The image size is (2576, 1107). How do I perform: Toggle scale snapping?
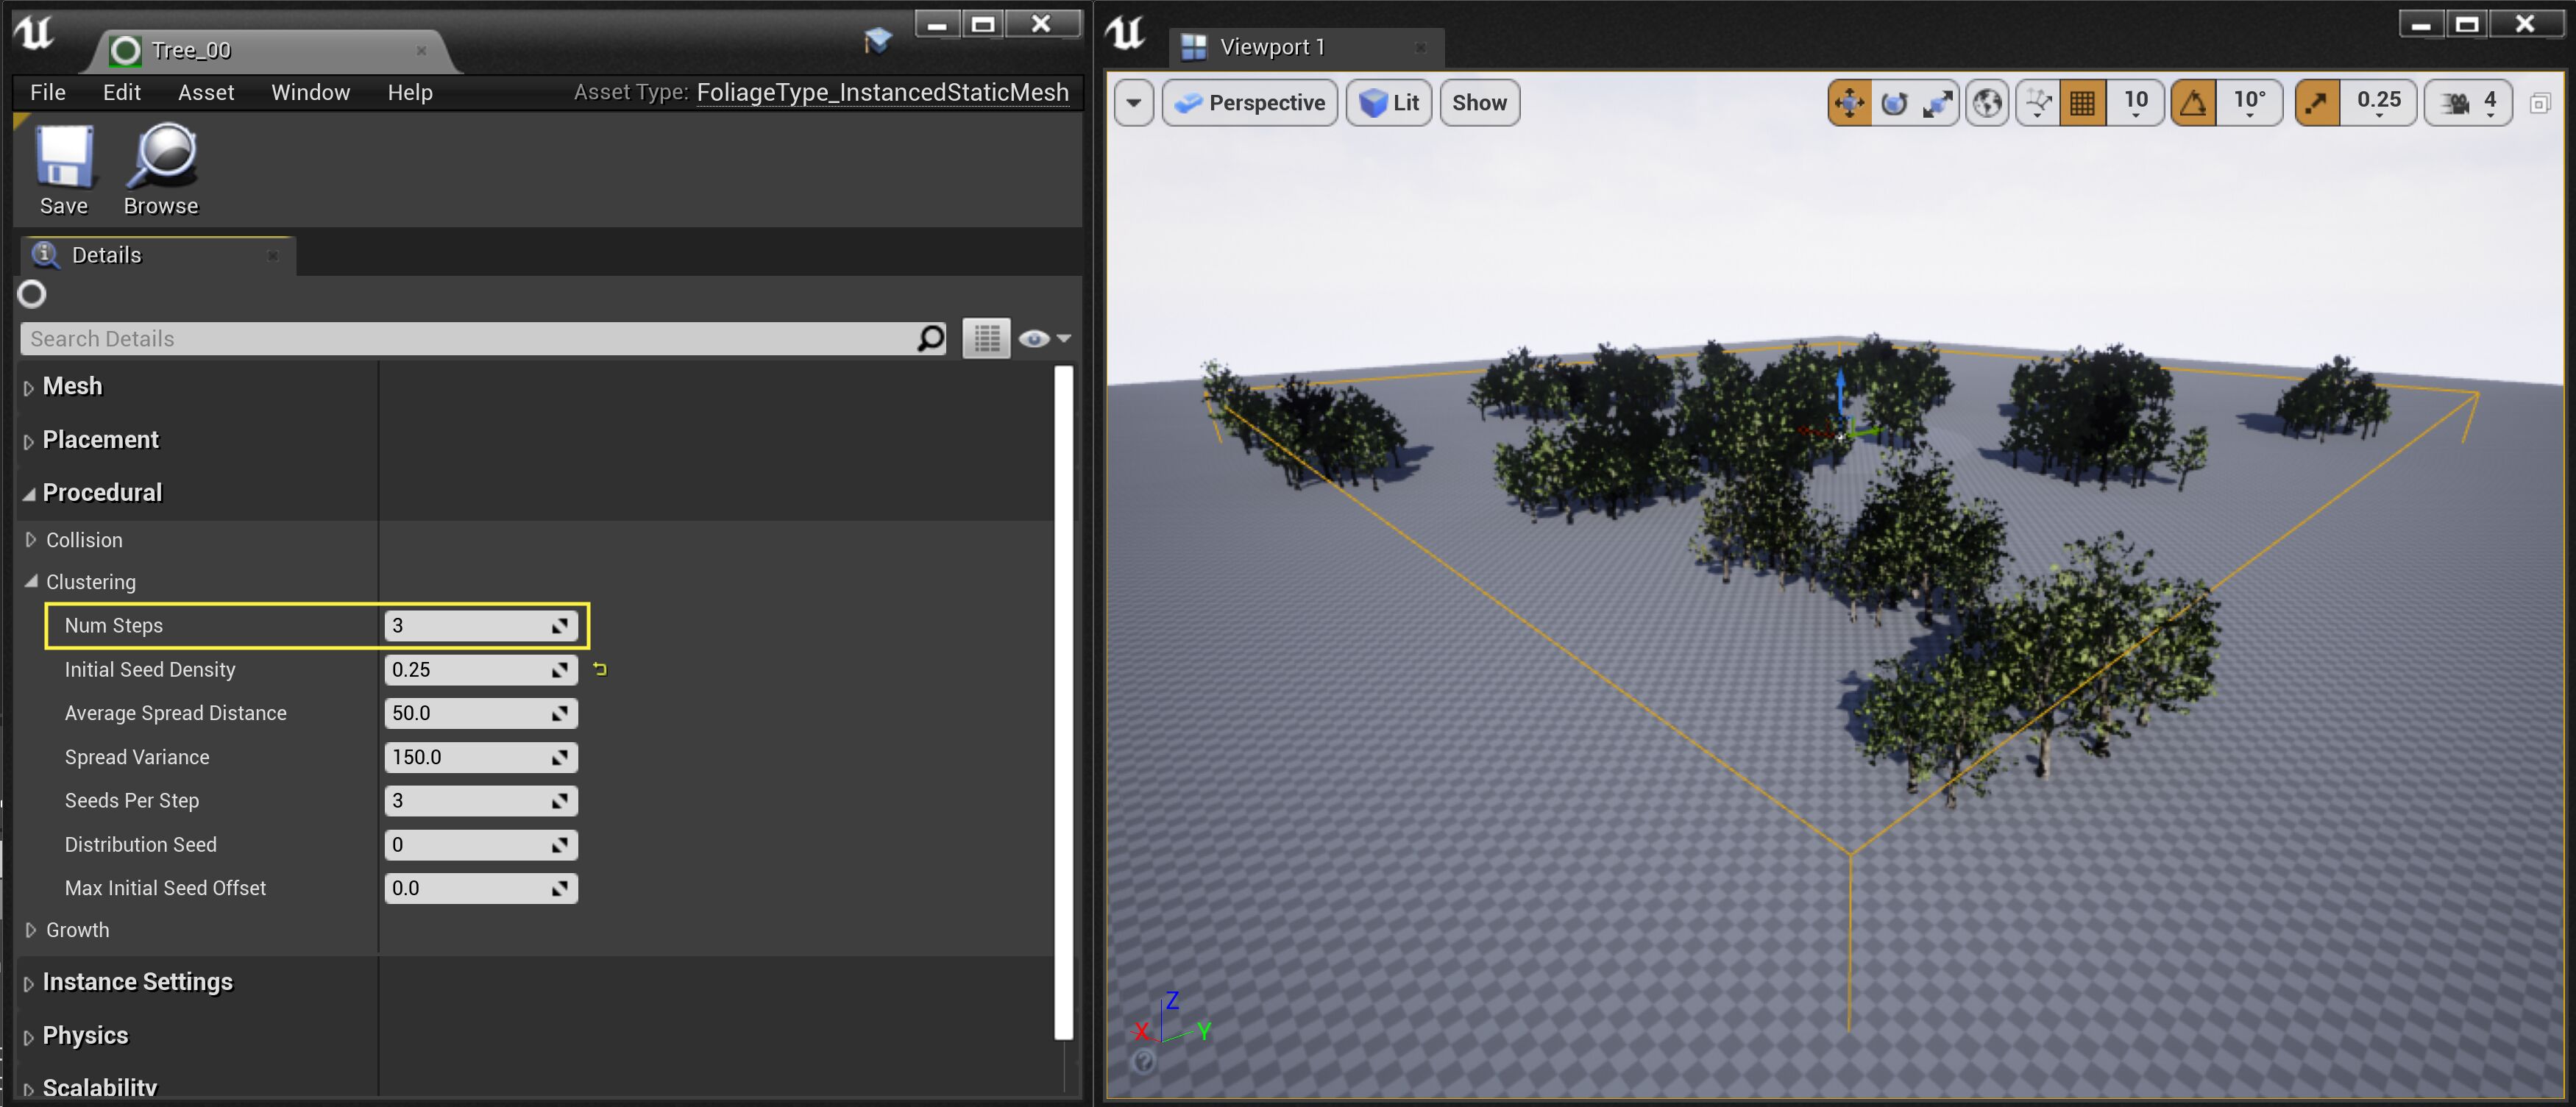[2317, 103]
